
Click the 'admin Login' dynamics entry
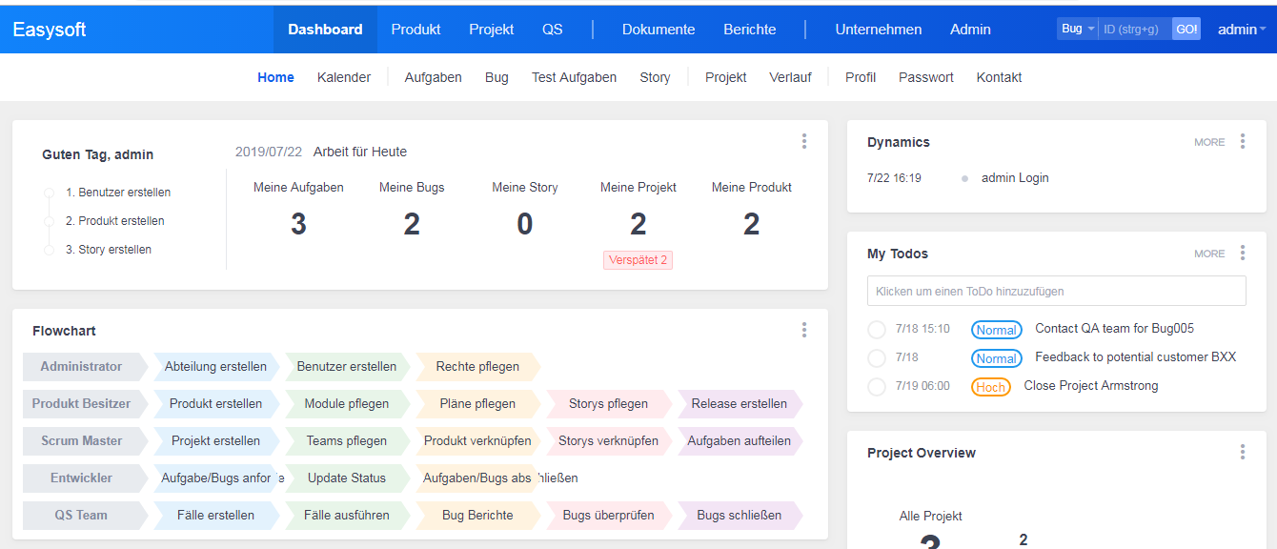(x=1015, y=178)
